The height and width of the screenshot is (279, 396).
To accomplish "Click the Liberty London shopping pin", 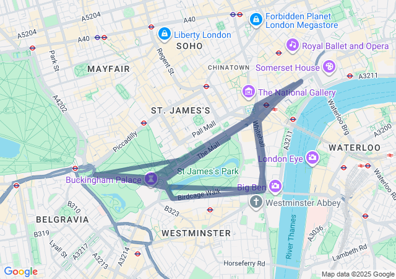I will click(165, 34).
